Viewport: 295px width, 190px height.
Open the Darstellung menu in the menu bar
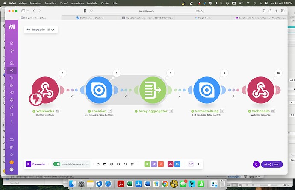(50, 3)
